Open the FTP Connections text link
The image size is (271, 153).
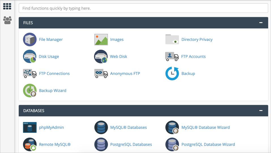(x=54, y=74)
